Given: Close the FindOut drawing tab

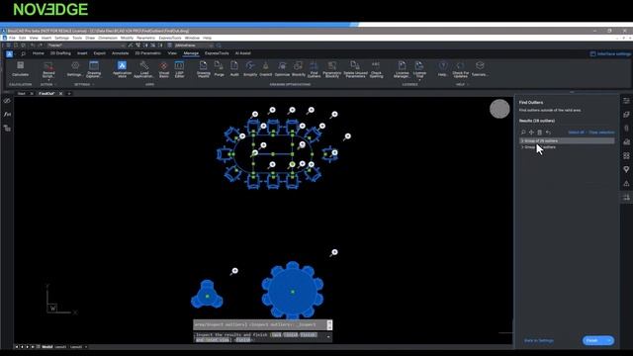Looking at the screenshot, I should [x=60, y=94].
